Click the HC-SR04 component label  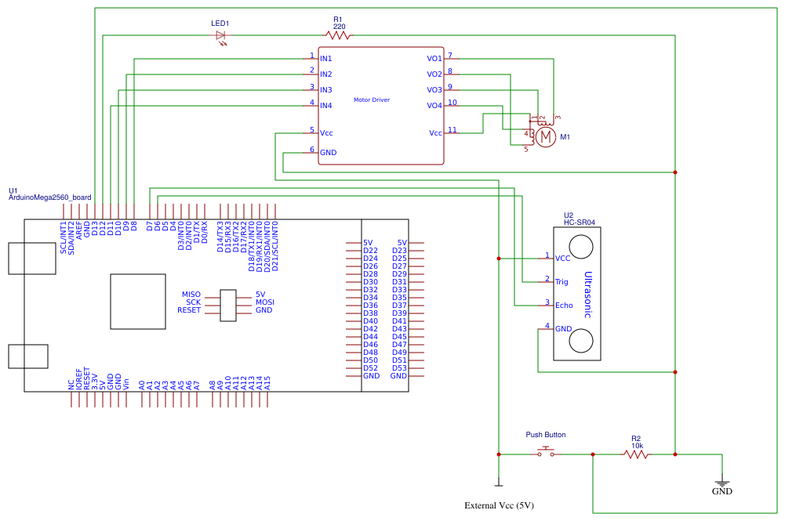click(580, 223)
